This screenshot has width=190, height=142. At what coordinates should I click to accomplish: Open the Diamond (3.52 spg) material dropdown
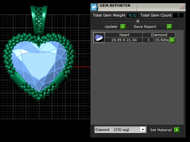[120, 130]
